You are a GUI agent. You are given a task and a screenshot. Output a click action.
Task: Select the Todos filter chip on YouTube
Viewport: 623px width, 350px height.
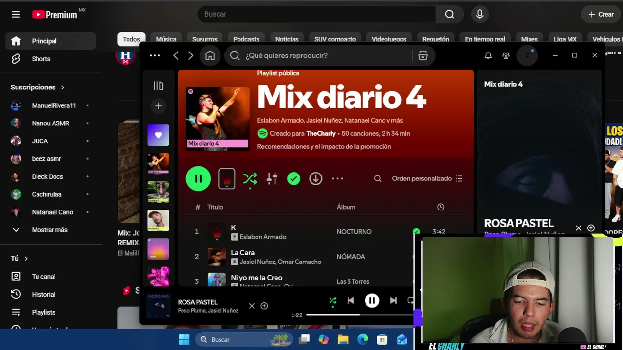coord(131,39)
